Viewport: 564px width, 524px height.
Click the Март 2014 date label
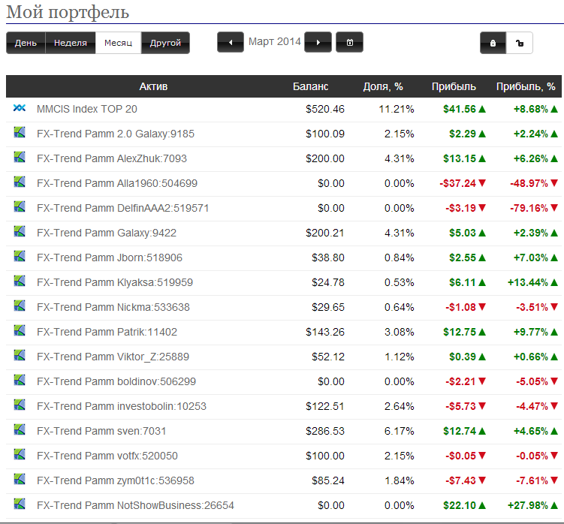(274, 42)
